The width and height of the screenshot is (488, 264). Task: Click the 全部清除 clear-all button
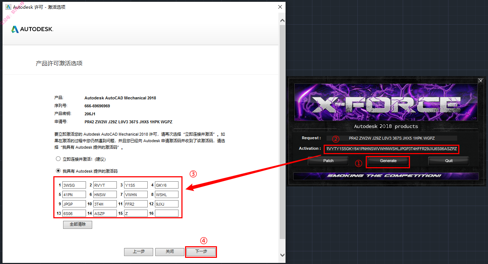point(78,224)
